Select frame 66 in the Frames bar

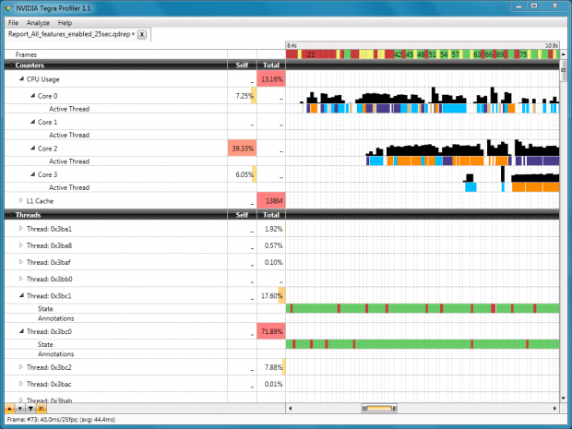(x=489, y=54)
